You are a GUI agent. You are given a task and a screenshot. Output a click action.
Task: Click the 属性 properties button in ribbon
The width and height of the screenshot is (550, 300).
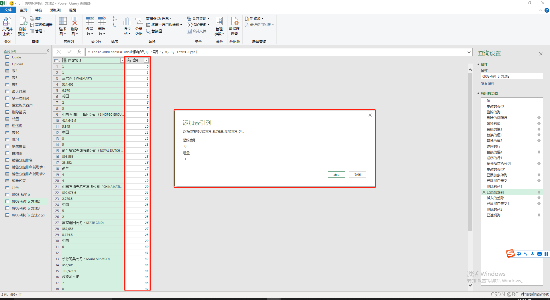pyautogui.click(x=36, y=19)
